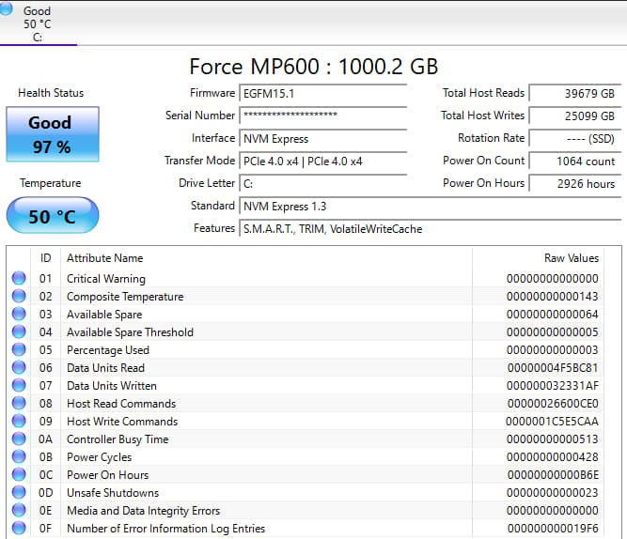Click the Total Host Writes value 25099 GB
627x539 pixels.
[x=575, y=115]
